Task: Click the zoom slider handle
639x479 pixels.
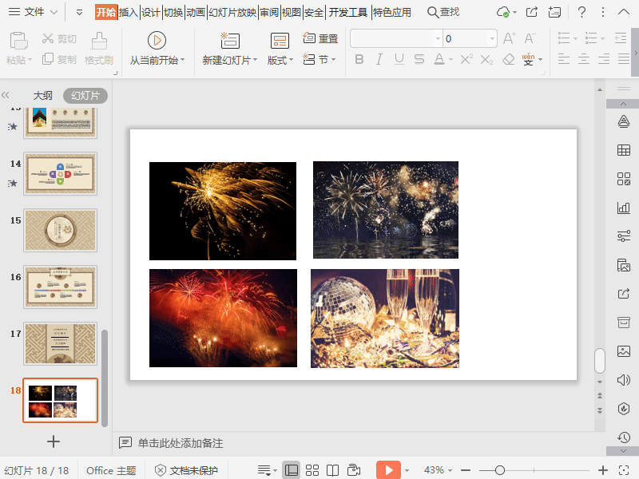Action: [x=501, y=470]
